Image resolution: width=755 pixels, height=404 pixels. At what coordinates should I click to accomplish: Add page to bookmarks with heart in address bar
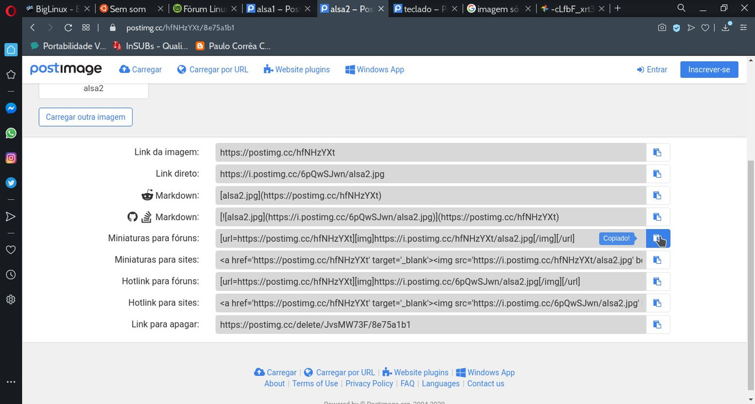point(705,28)
